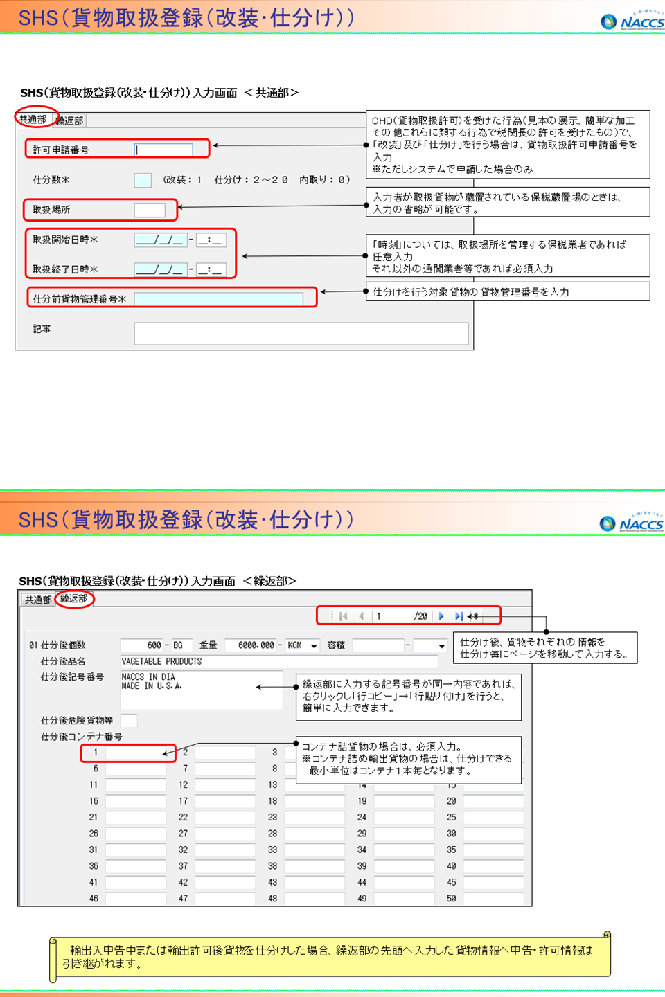The image size is (665, 997).
Task: Click container number field 18
Action: click(314, 801)
